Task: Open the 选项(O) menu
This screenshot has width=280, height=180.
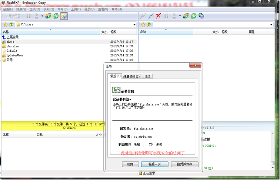Action: tap(35, 9)
